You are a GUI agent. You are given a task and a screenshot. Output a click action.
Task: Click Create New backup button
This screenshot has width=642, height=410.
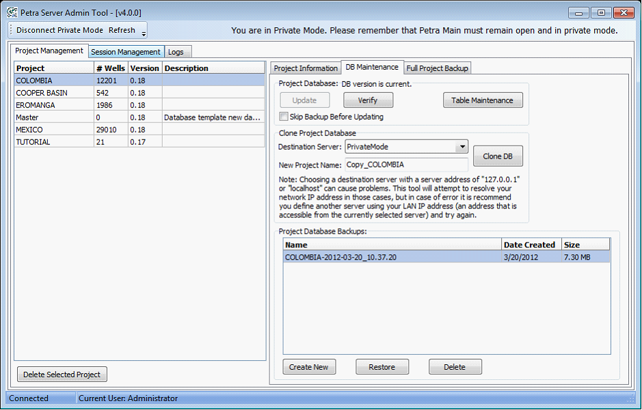tap(308, 367)
